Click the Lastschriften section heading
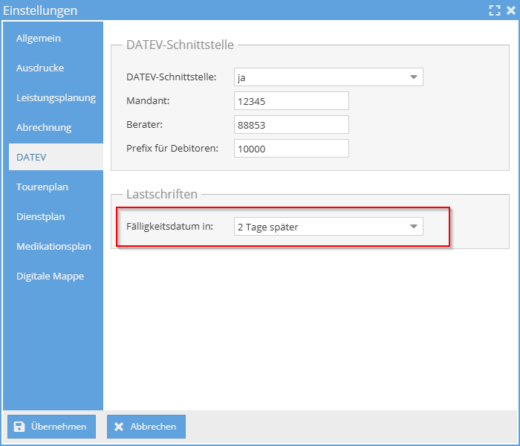Screen dimensions: 520x446 pos(162,194)
